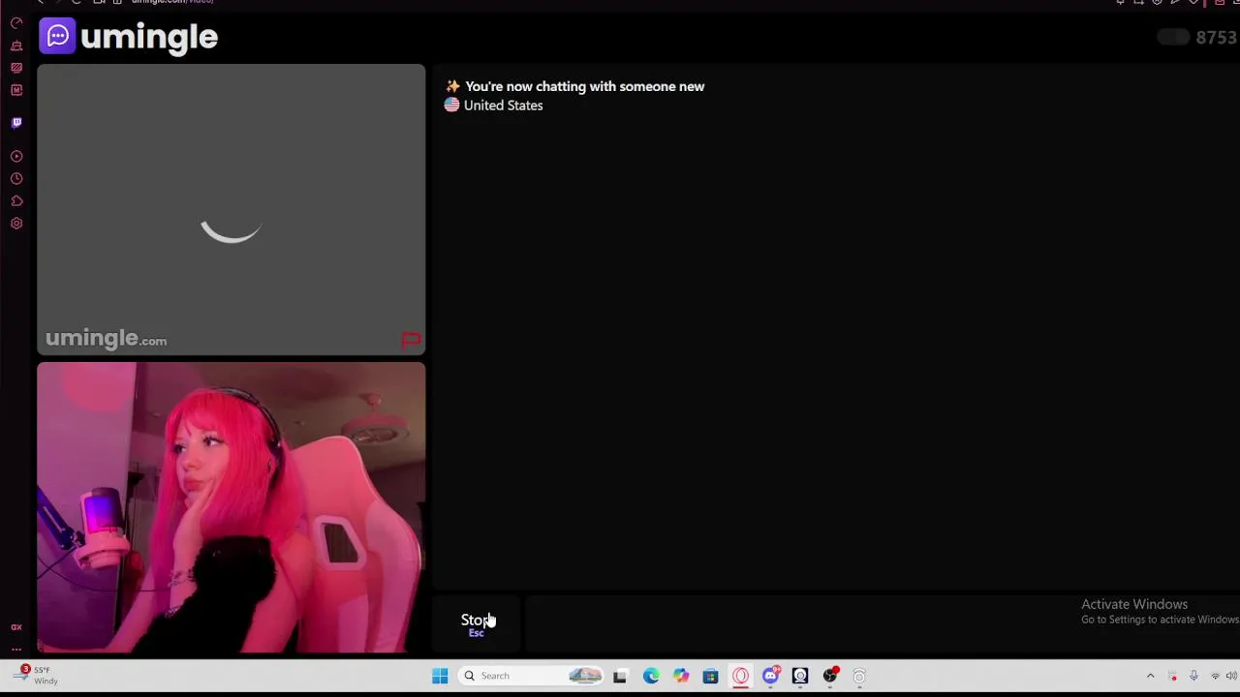Open sidebar Settings gear icon

tap(16, 224)
